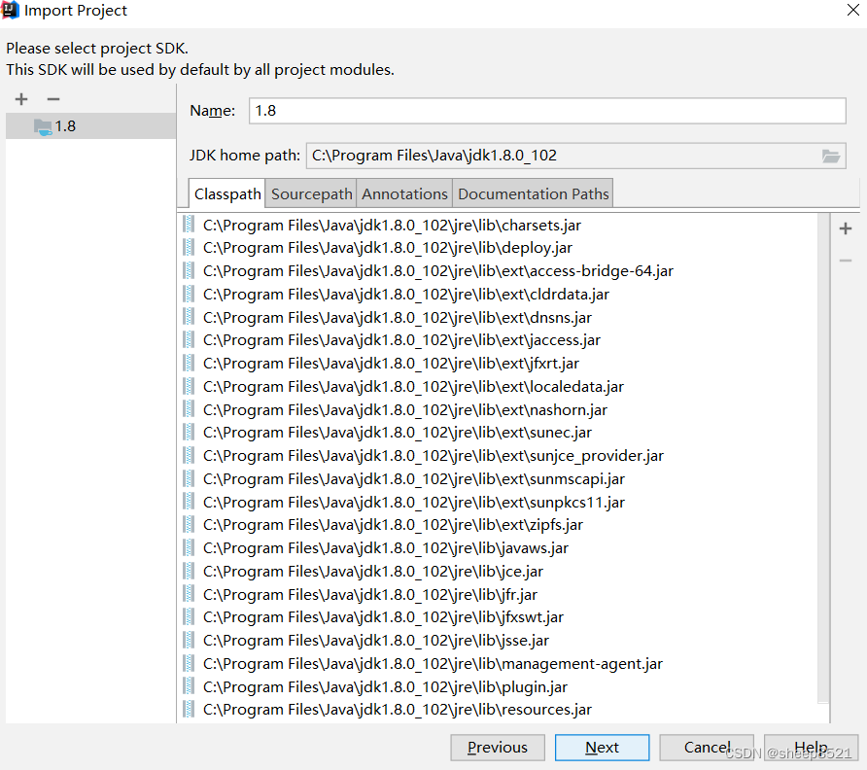
Task: Click the archive icon beside jfxrt.jar
Action: (189, 363)
